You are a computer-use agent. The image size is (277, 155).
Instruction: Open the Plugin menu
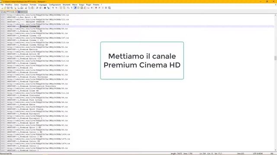[x=88, y=5]
